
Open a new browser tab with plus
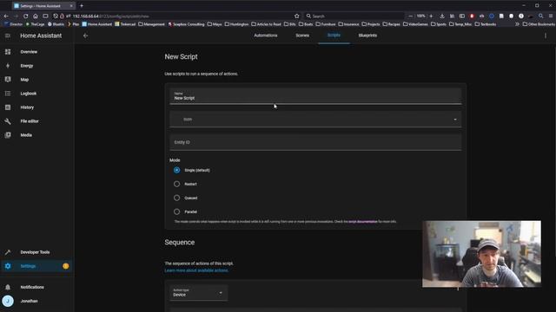(x=82, y=6)
